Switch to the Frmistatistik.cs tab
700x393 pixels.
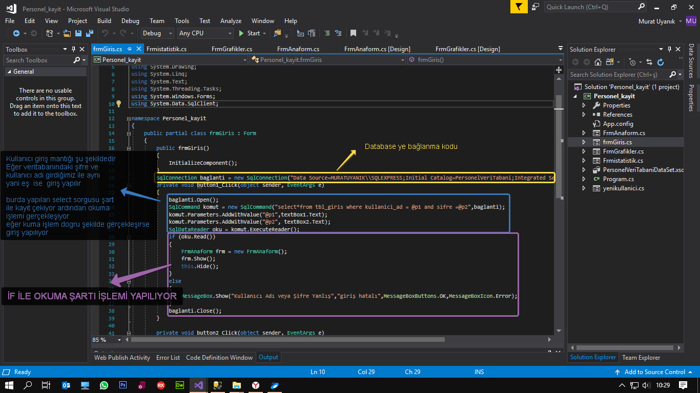tap(166, 49)
